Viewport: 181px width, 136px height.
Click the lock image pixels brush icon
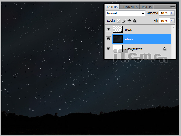click(x=124, y=21)
